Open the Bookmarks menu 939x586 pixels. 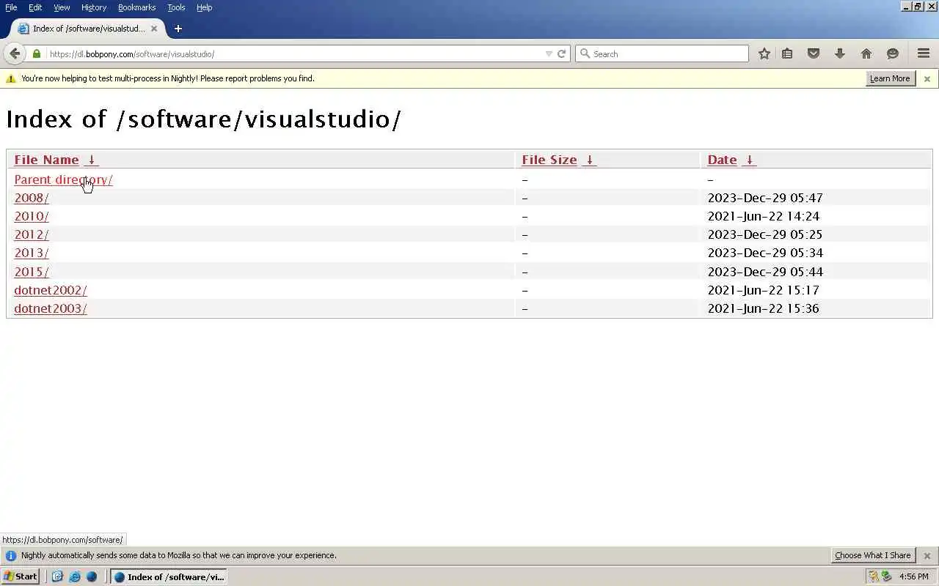coord(136,7)
